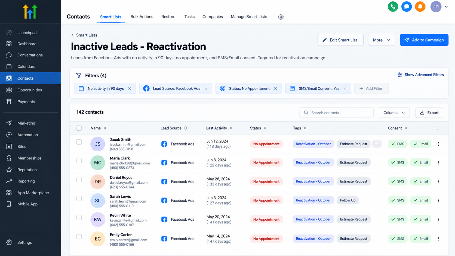Check the box for Jacob Smith
This screenshot has height=256, width=455.
pos(79,142)
